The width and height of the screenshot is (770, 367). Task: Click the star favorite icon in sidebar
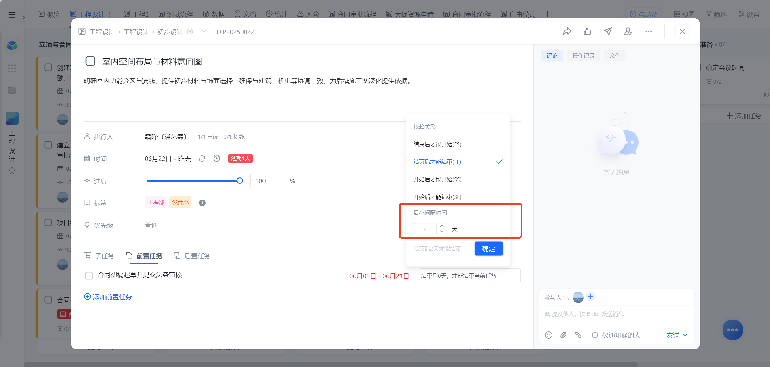point(12,170)
